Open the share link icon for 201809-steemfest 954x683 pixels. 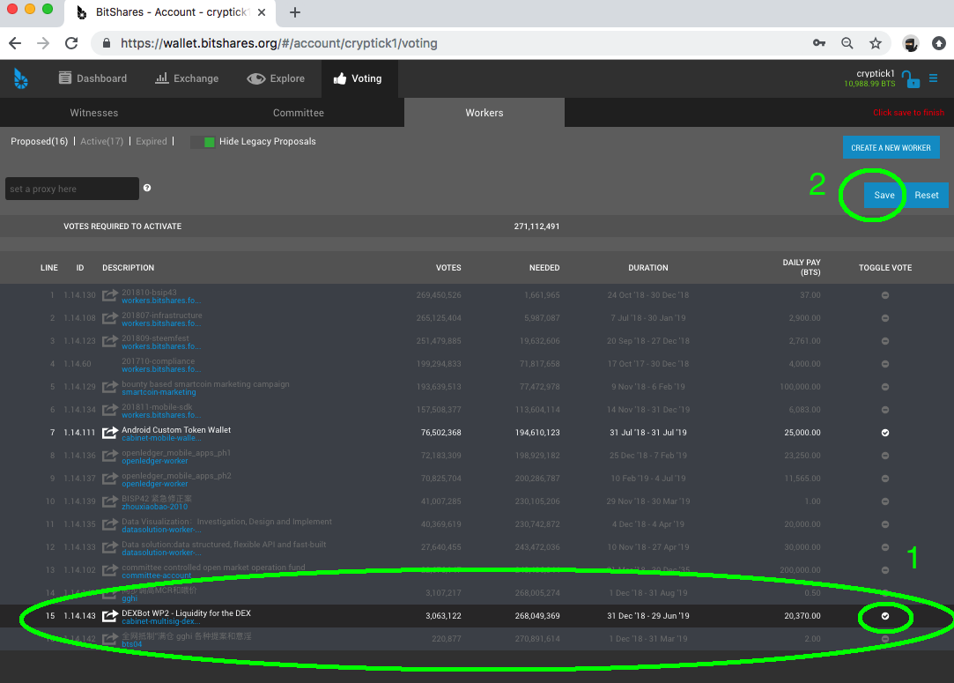point(110,341)
